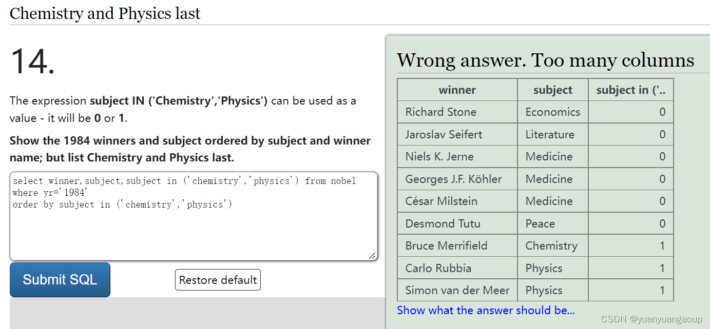
Task: Select the 'winner' column header
Action: [457, 89]
